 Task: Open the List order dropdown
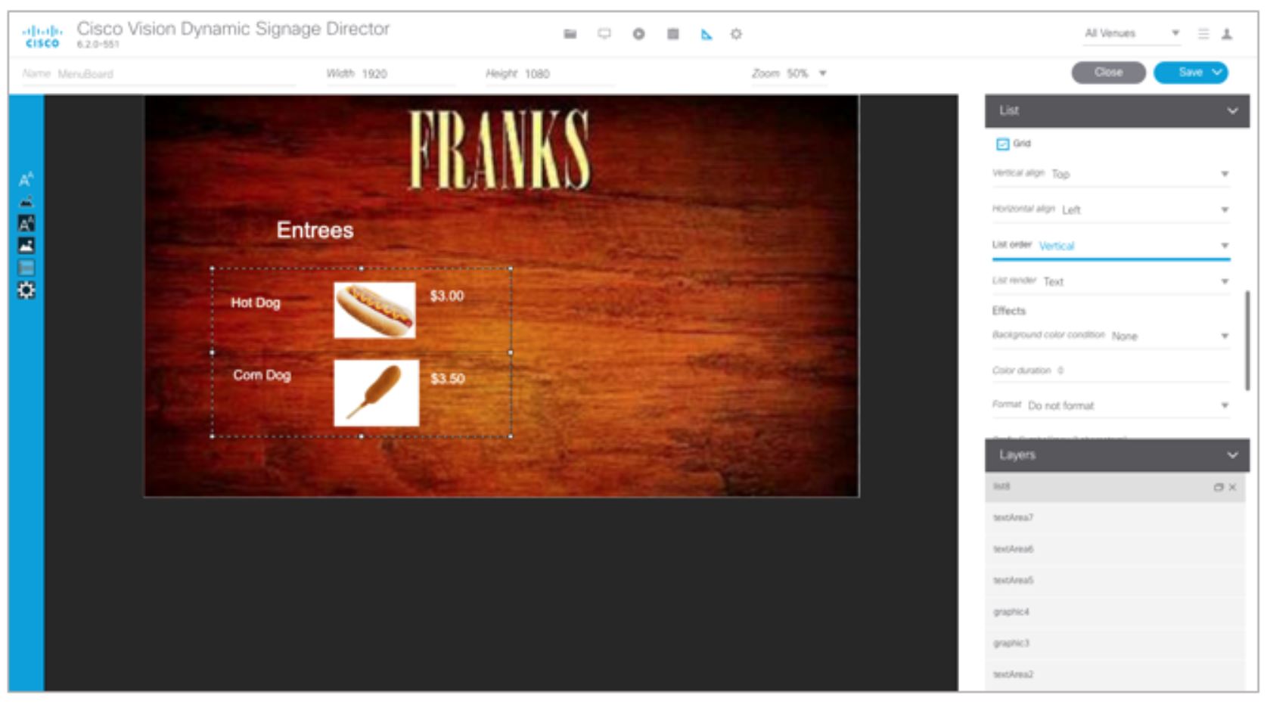pos(1111,246)
